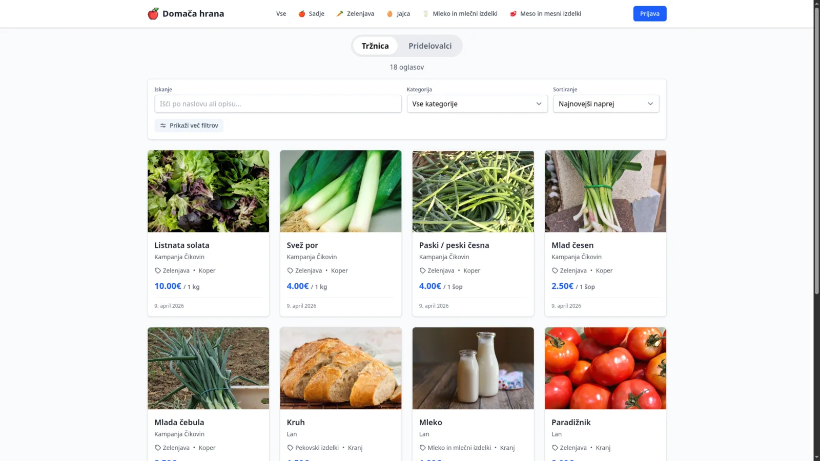Open the Paradižnik tomato photo

605,368
